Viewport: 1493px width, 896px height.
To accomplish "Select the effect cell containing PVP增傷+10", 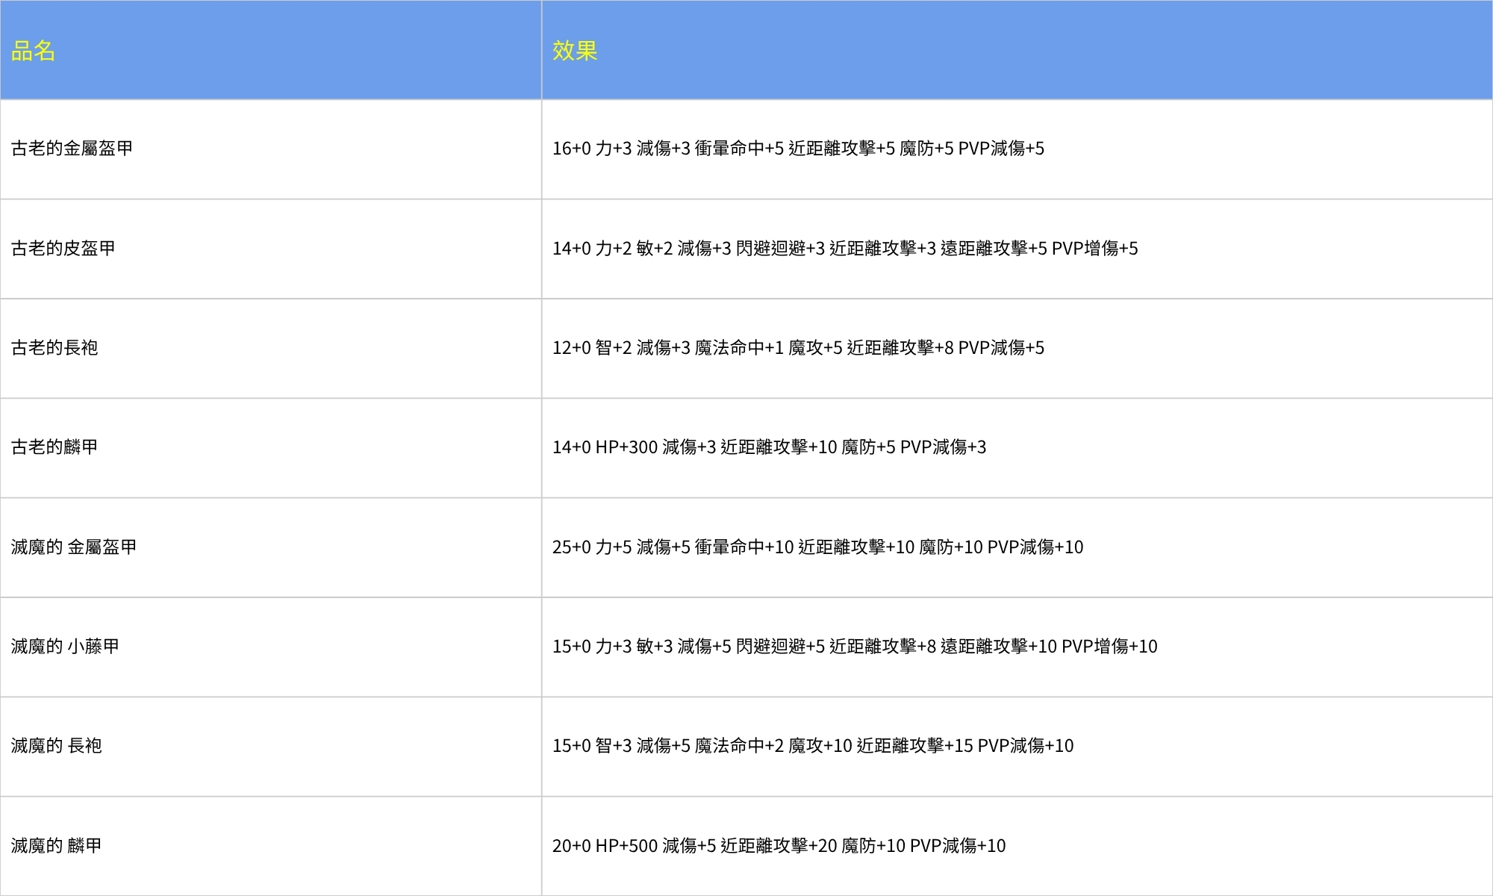I will (x=851, y=647).
